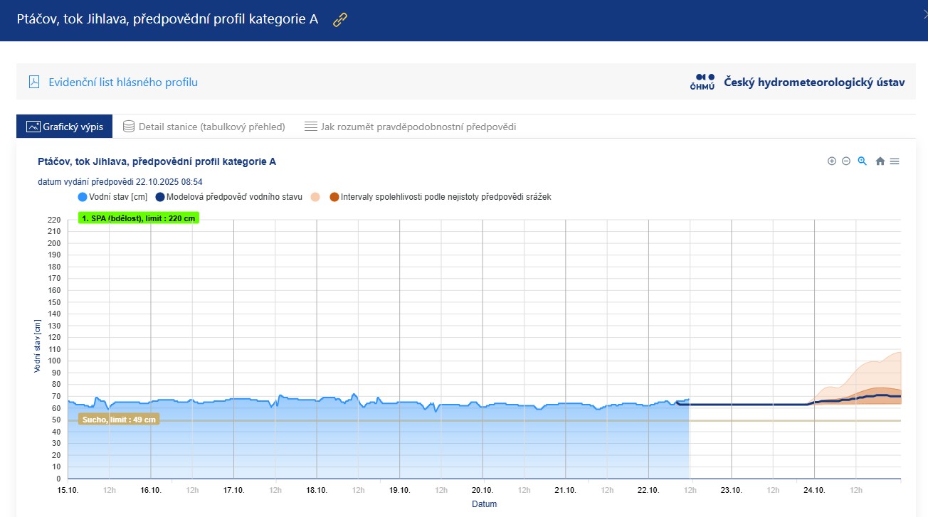This screenshot has width=928, height=517.
Task: Click Český hydrometeorologický ústav text
Action: 814,82
